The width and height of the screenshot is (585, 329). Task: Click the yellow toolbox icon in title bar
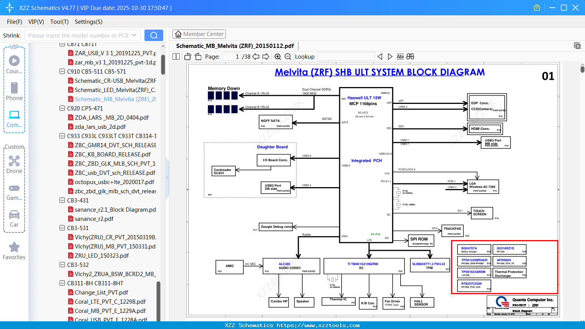point(537,8)
